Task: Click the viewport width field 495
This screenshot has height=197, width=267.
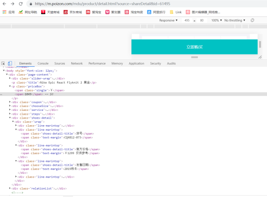Action: point(187,20)
